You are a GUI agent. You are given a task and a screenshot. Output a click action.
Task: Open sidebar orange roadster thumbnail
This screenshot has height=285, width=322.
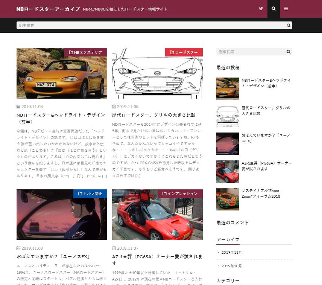(228, 89)
